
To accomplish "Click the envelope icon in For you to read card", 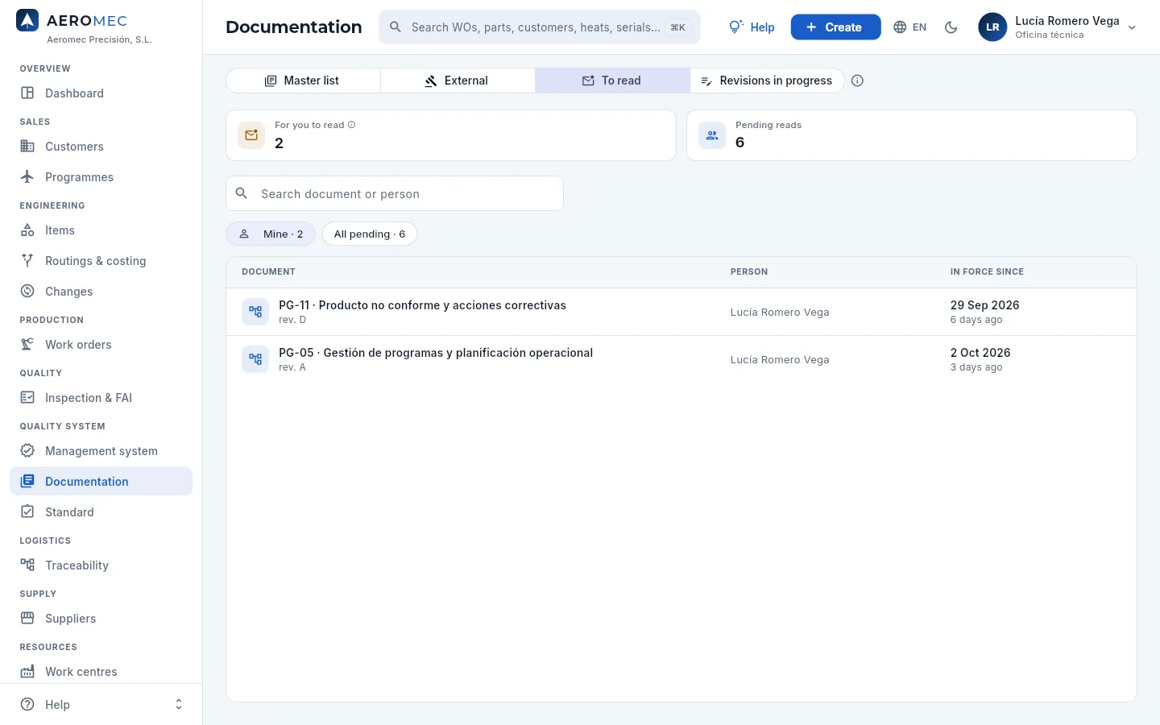I will tap(251, 135).
